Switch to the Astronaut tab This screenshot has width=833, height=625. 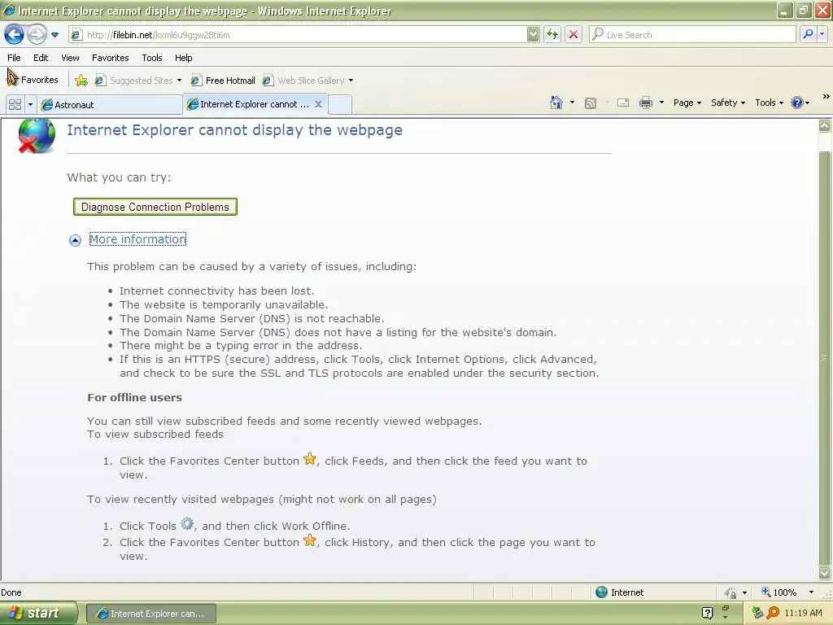(x=110, y=105)
